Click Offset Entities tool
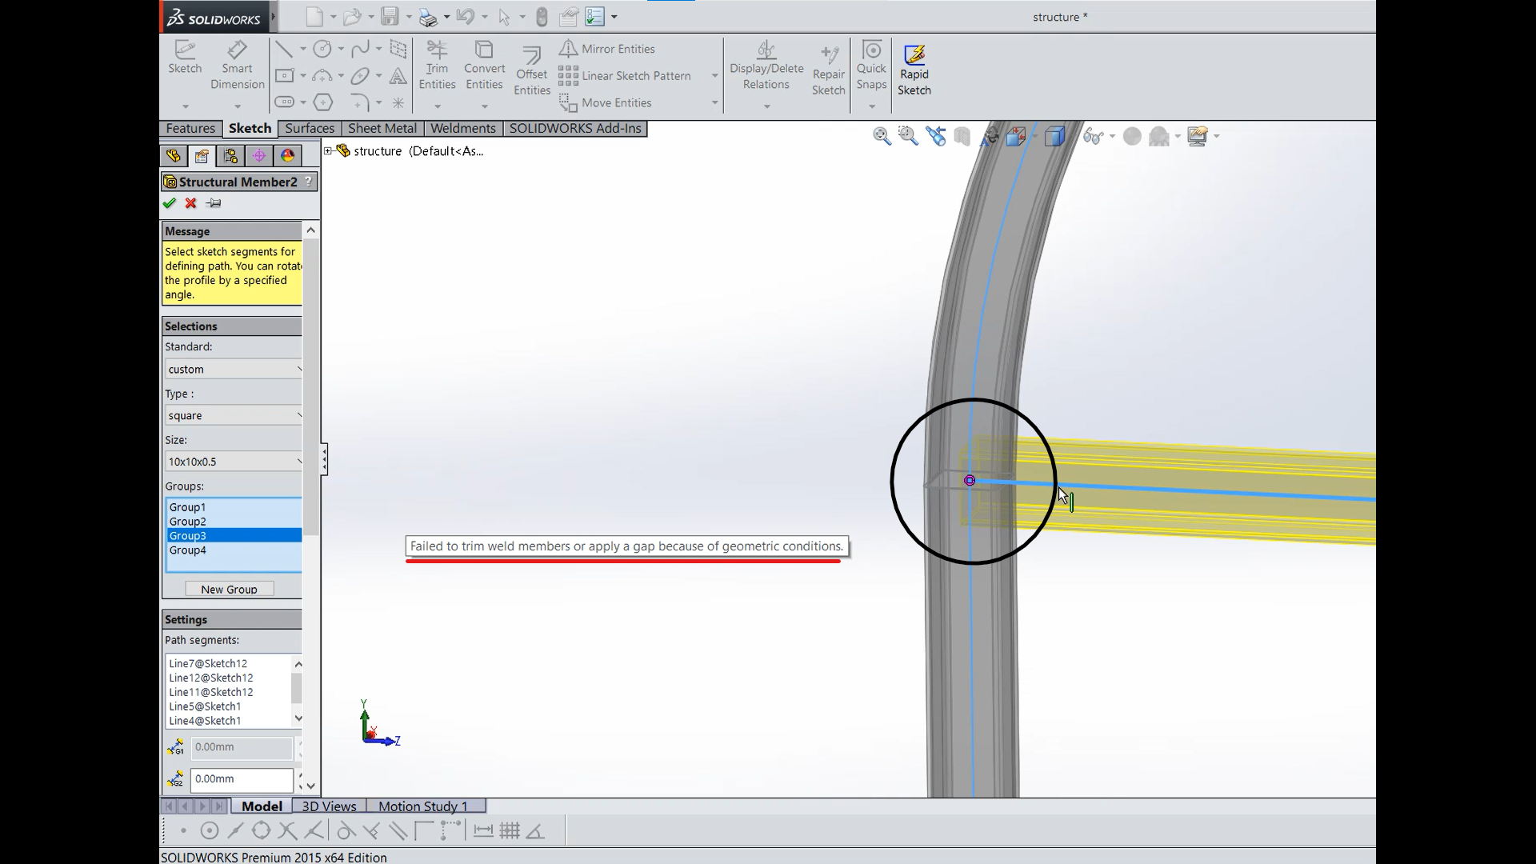Viewport: 1536px width, 864px height. point(532,70)
